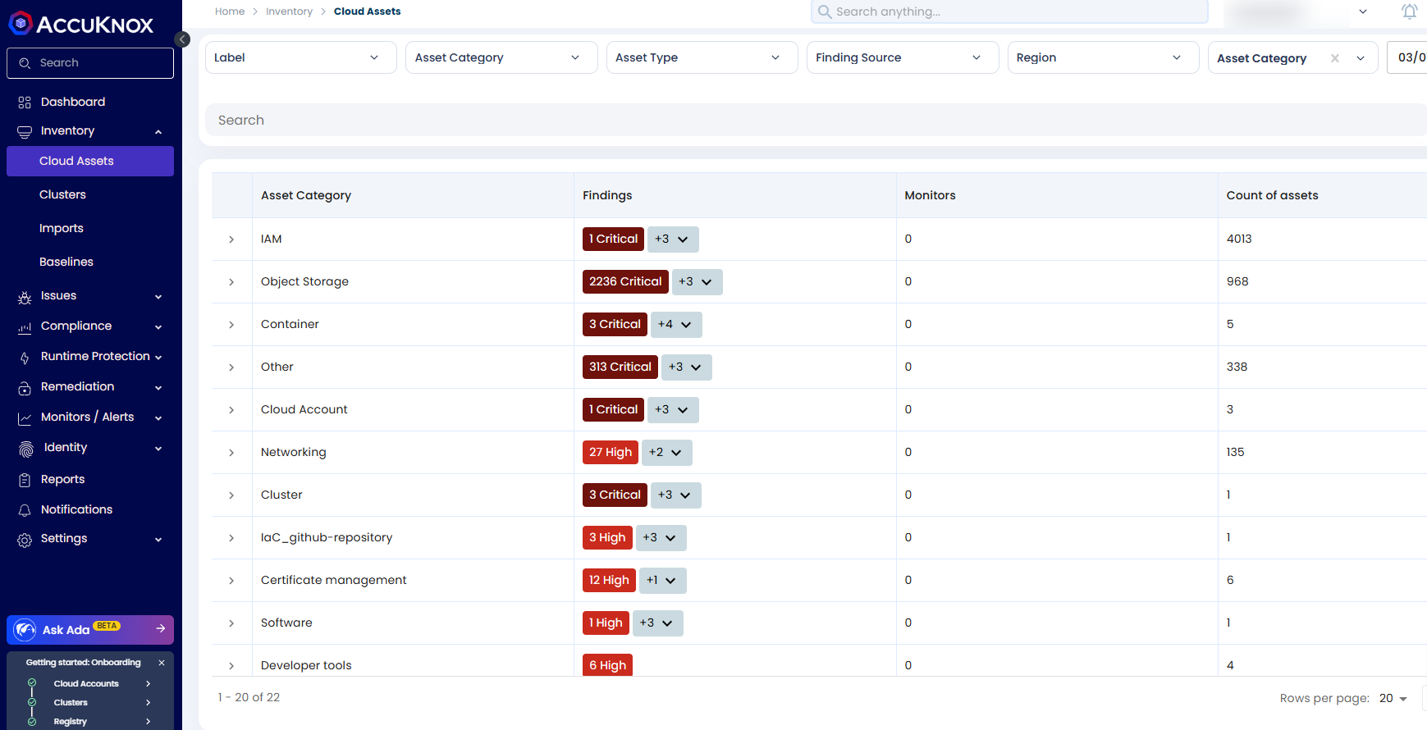The height and width of the screenshot is (730, 1427).
Task: Expand the Container row
Action: [x=231, y=325]
